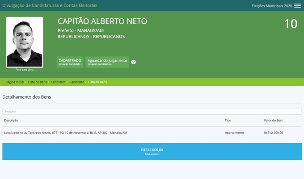Viewport: 304px width, 179px height.
Task: Go to Página Inicial breadcrumb
Action: [15, 82]
